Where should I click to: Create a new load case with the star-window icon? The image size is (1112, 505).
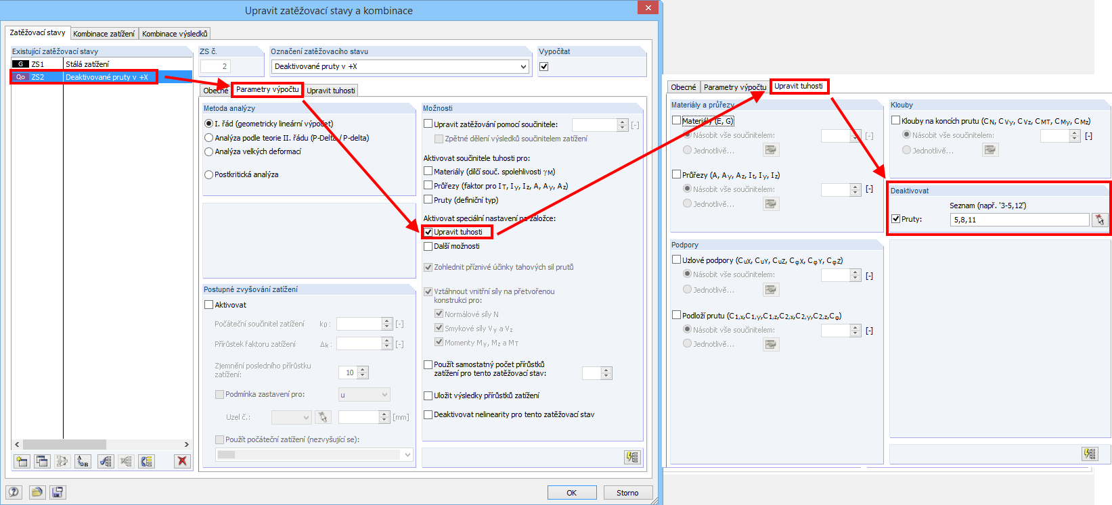tap(22, 461)
